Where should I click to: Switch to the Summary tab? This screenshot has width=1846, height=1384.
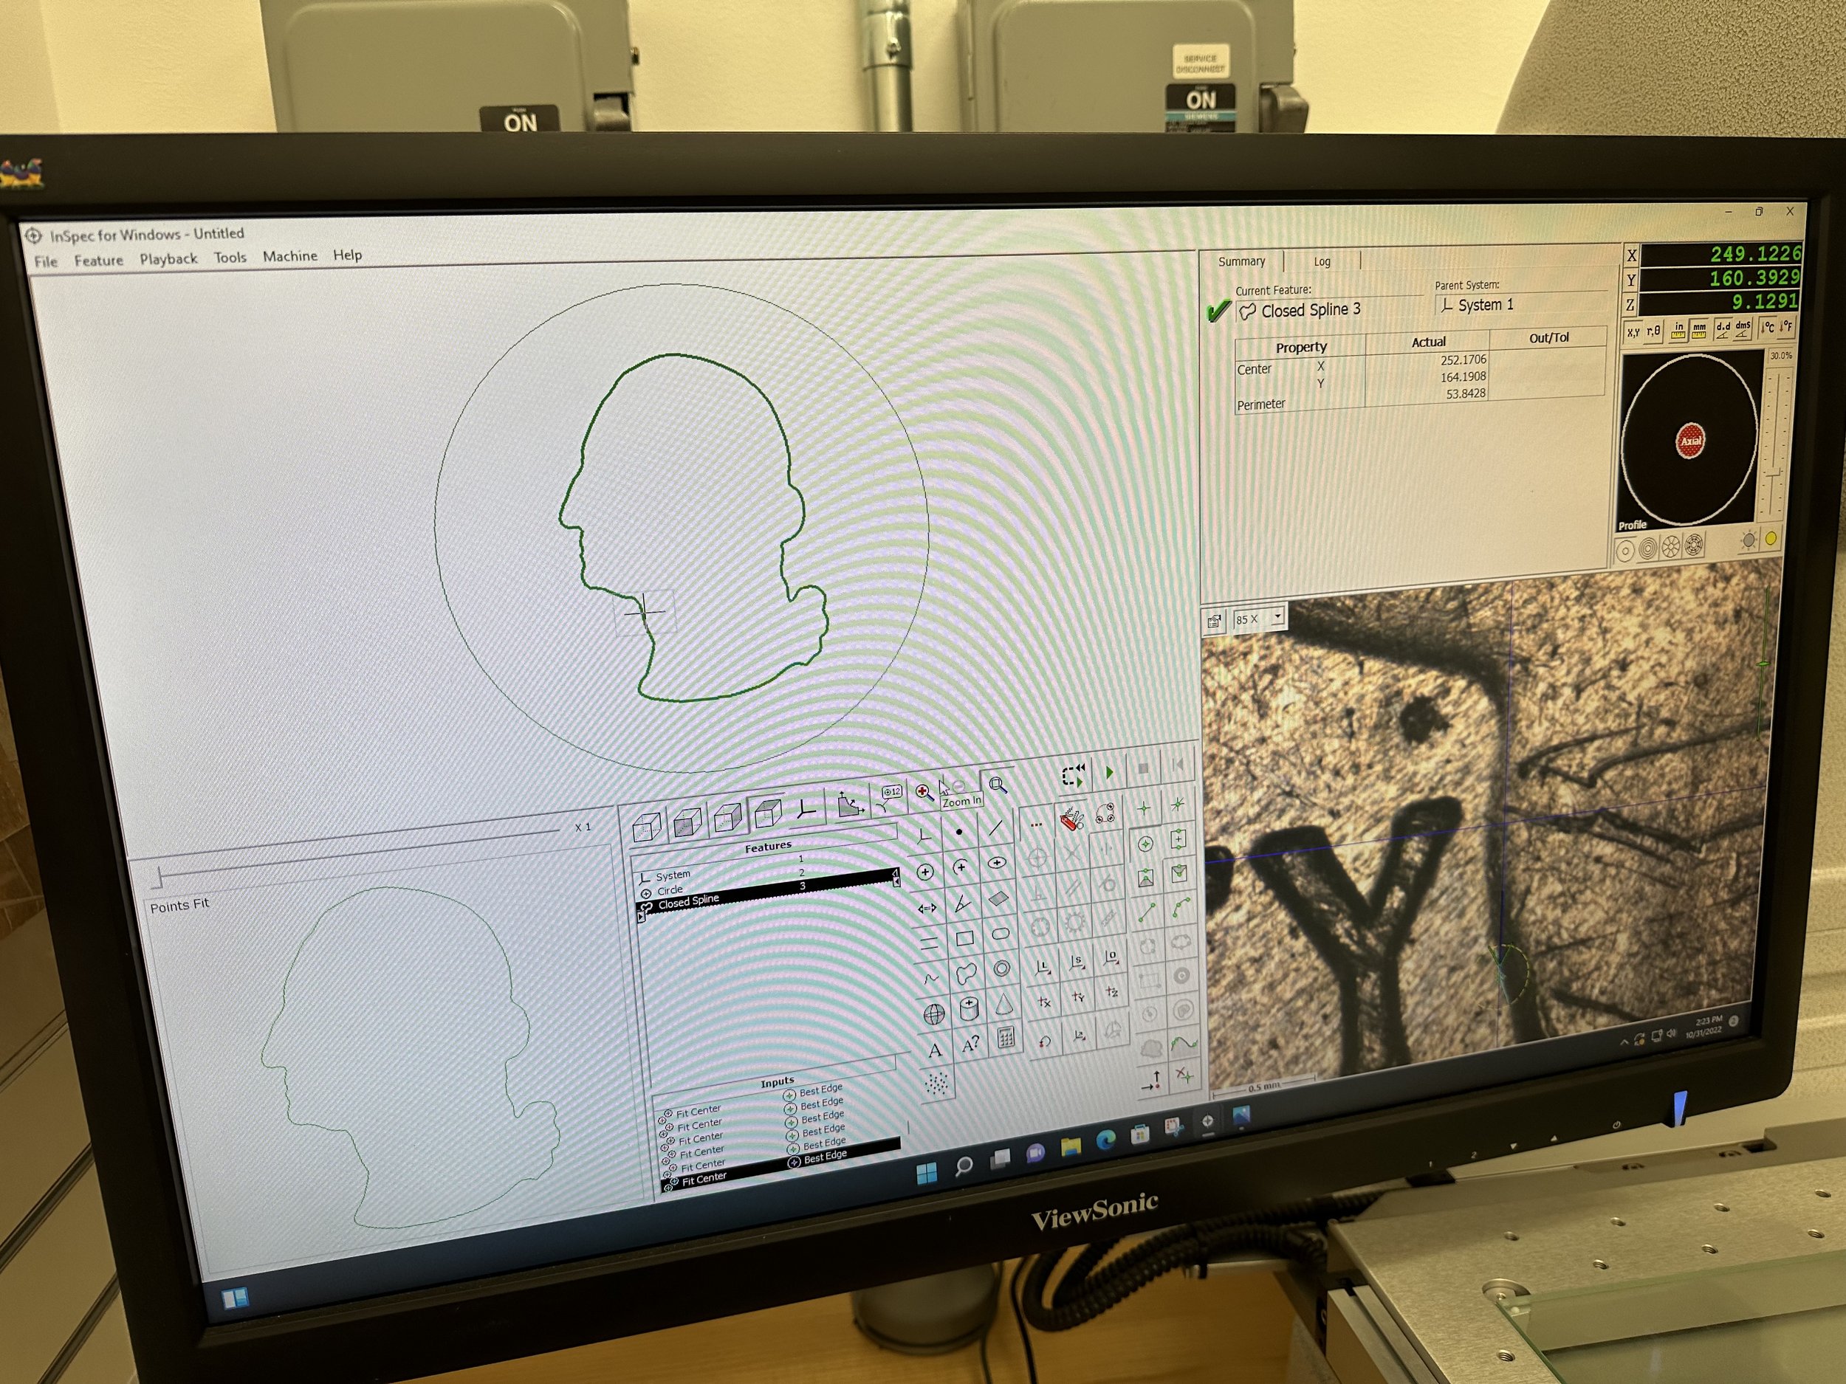tap(1242, 261)
